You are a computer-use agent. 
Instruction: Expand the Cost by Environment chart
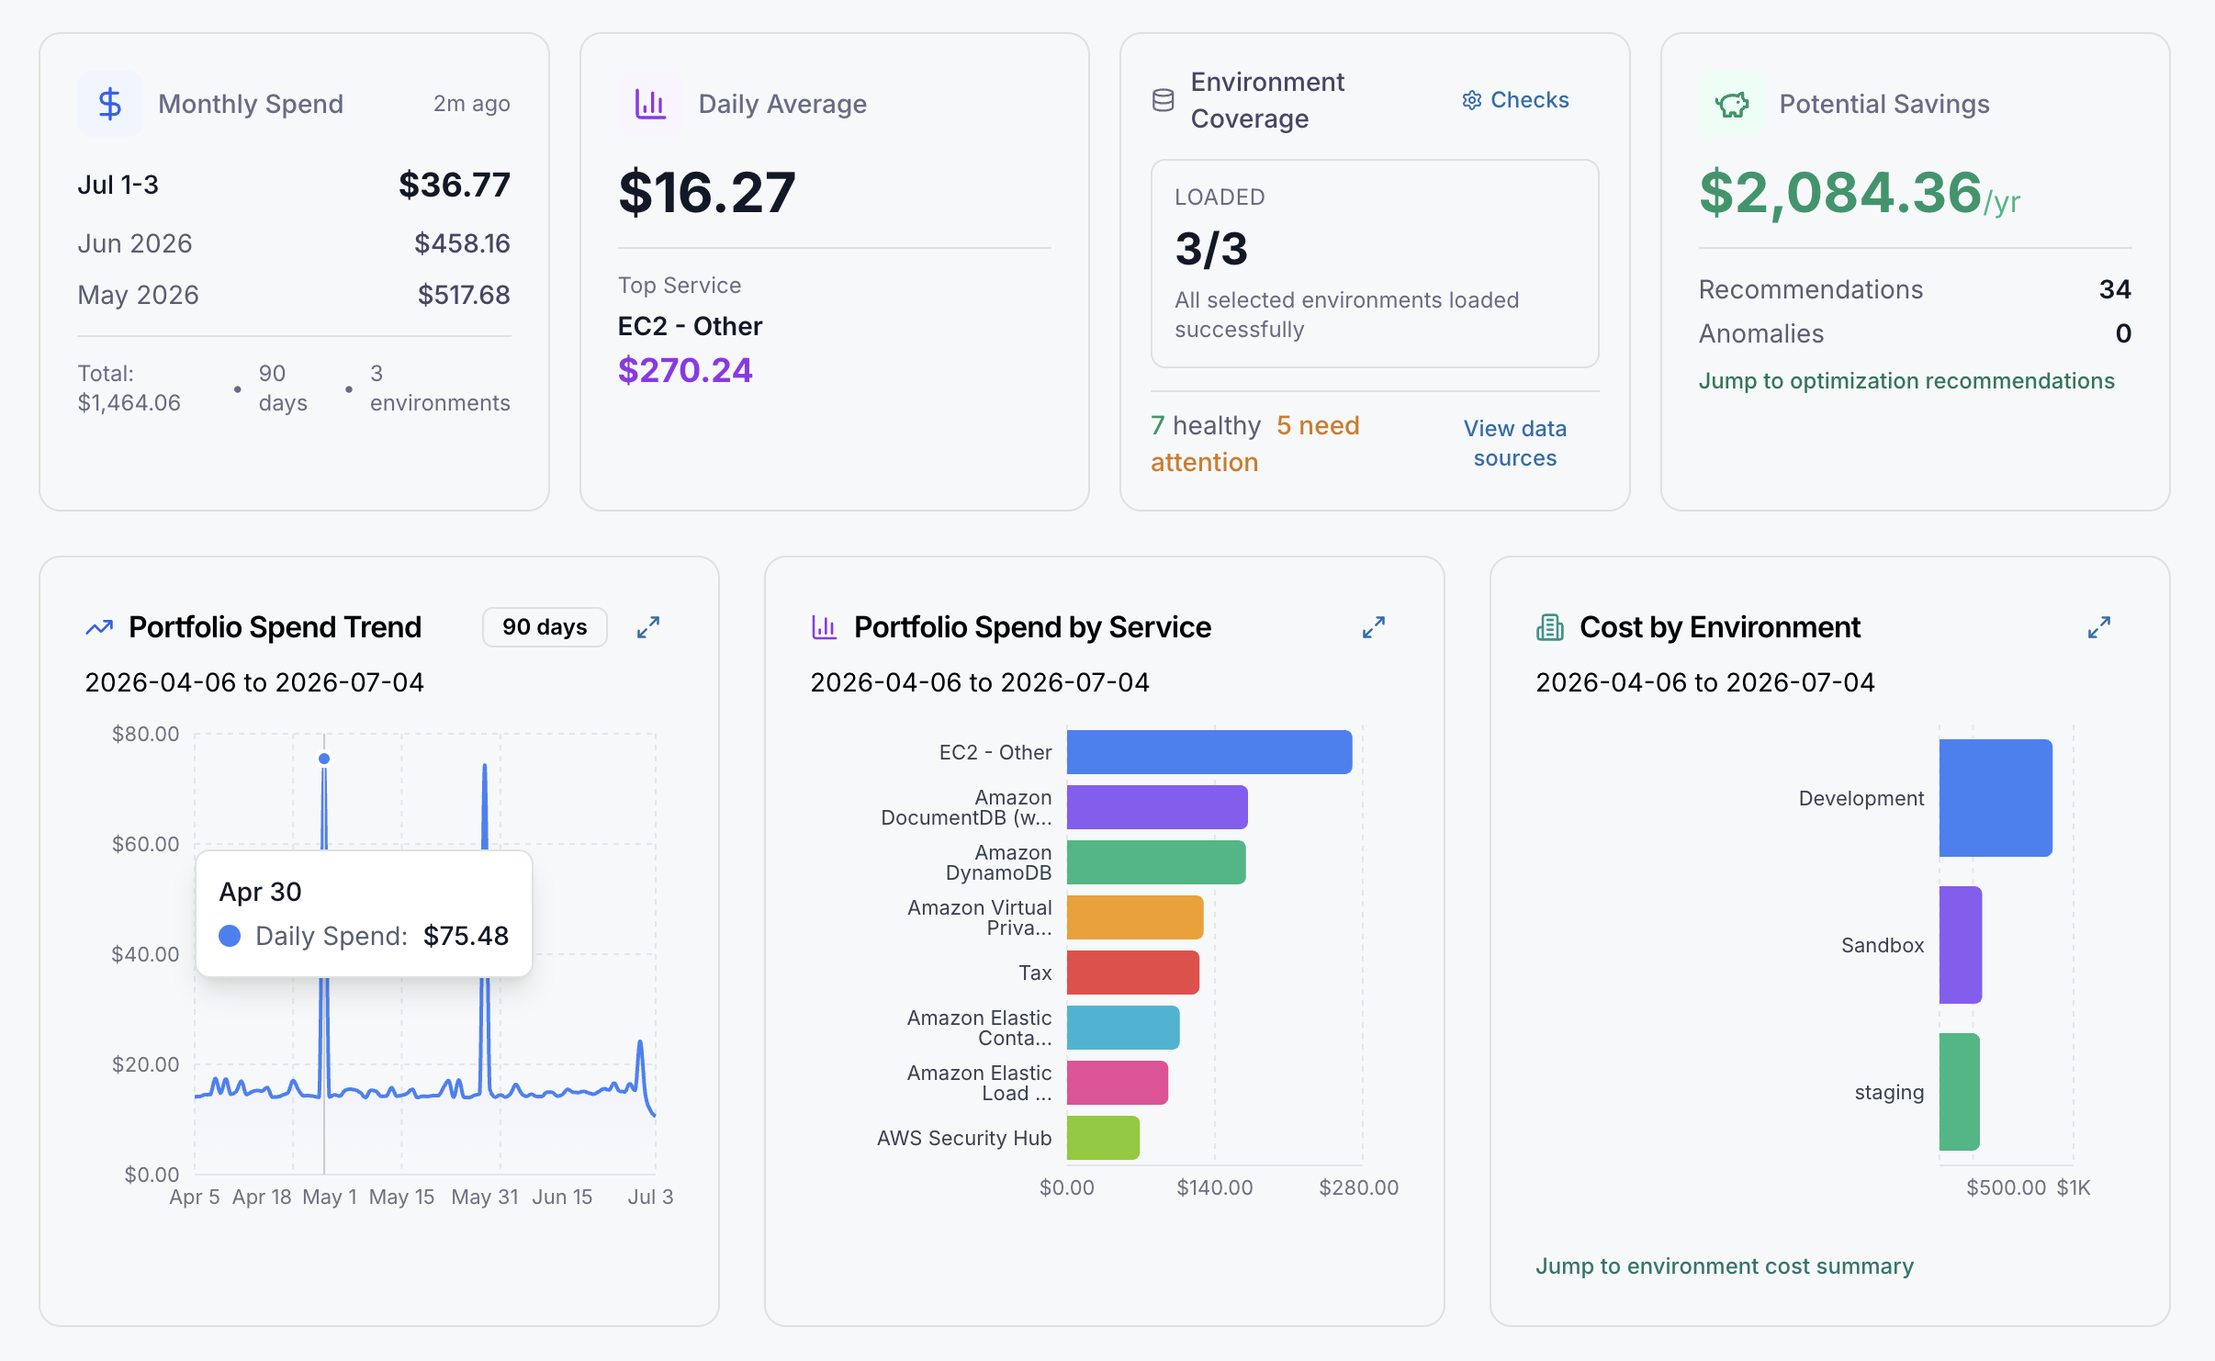[x=2099, y=627]
